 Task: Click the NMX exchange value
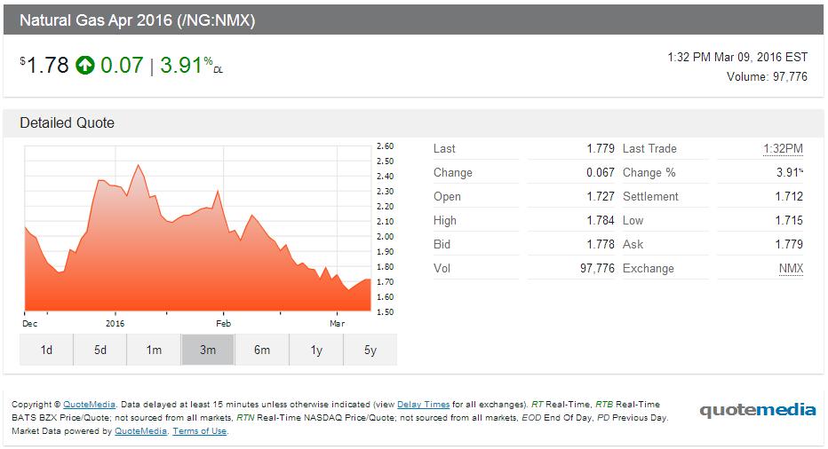point(791,268)
